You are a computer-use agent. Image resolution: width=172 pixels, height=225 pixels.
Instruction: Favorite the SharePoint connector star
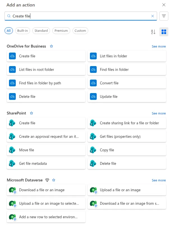click(x=31, y=113)
